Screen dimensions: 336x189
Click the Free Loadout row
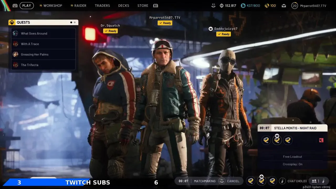pos(292,157)
